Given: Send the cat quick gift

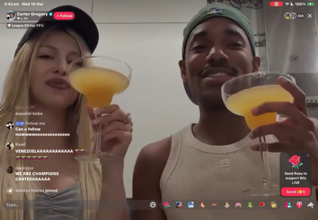Looking at the screenshot, I should point(226,205).
